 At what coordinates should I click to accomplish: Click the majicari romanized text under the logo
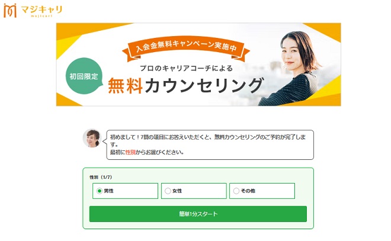[41, 16]
